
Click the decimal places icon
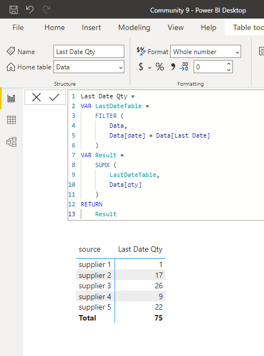184,67
